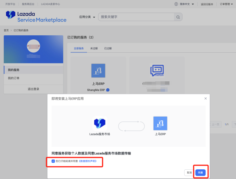Click the Lazada heart logo in header
This screenshot has width=236, height=179.
point(10,14)
